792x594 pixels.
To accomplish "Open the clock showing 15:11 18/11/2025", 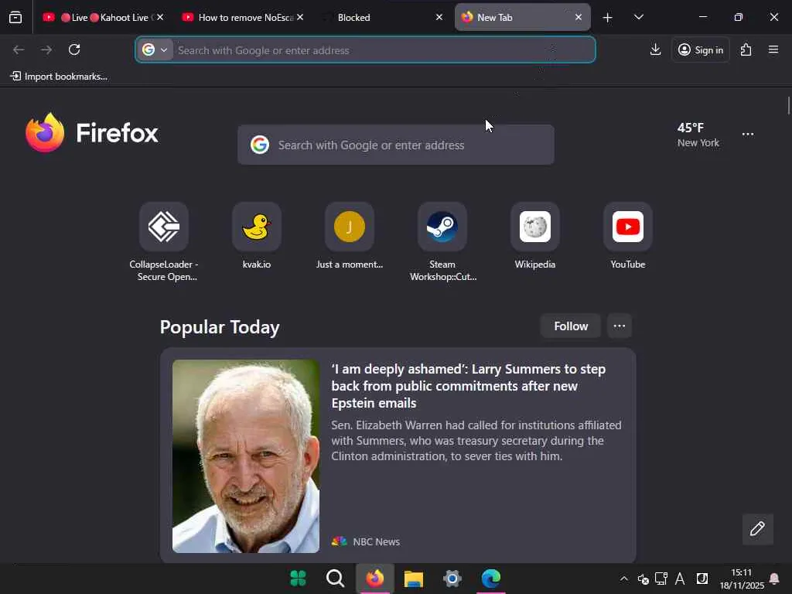I will pyautogui.click(x=742, y=579).
